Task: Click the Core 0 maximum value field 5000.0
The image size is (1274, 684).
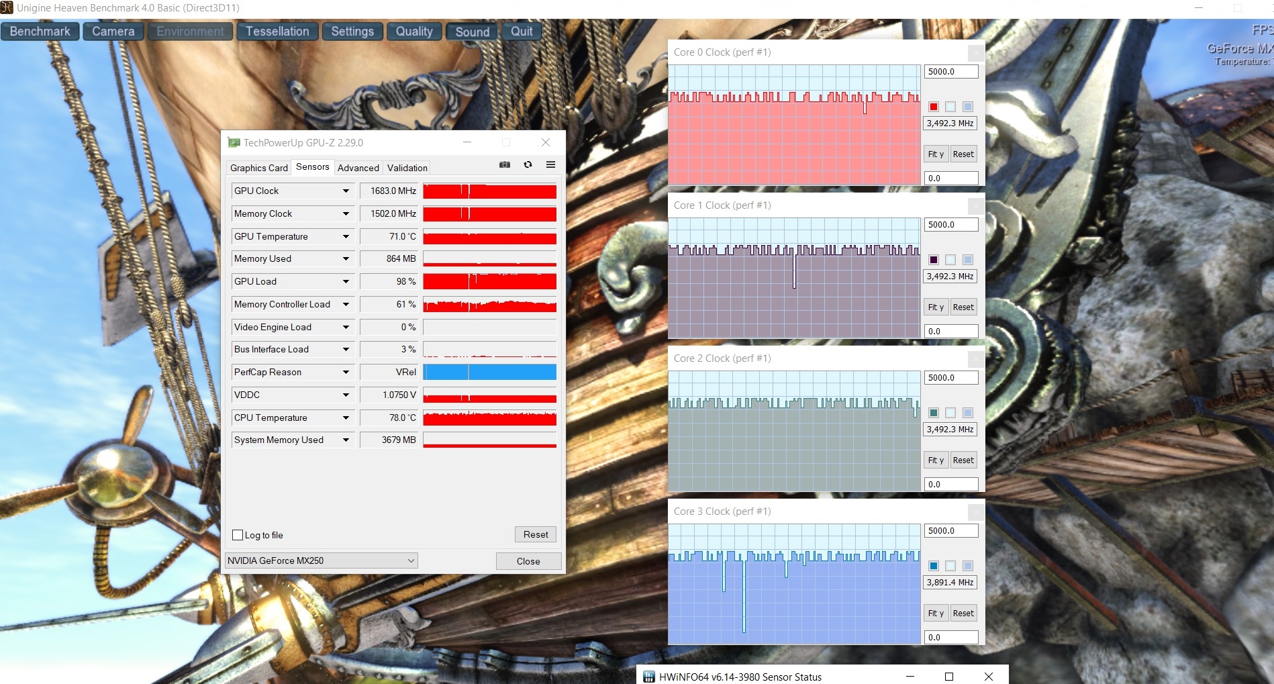Action: pyautogui.click(x=950, y=72)
